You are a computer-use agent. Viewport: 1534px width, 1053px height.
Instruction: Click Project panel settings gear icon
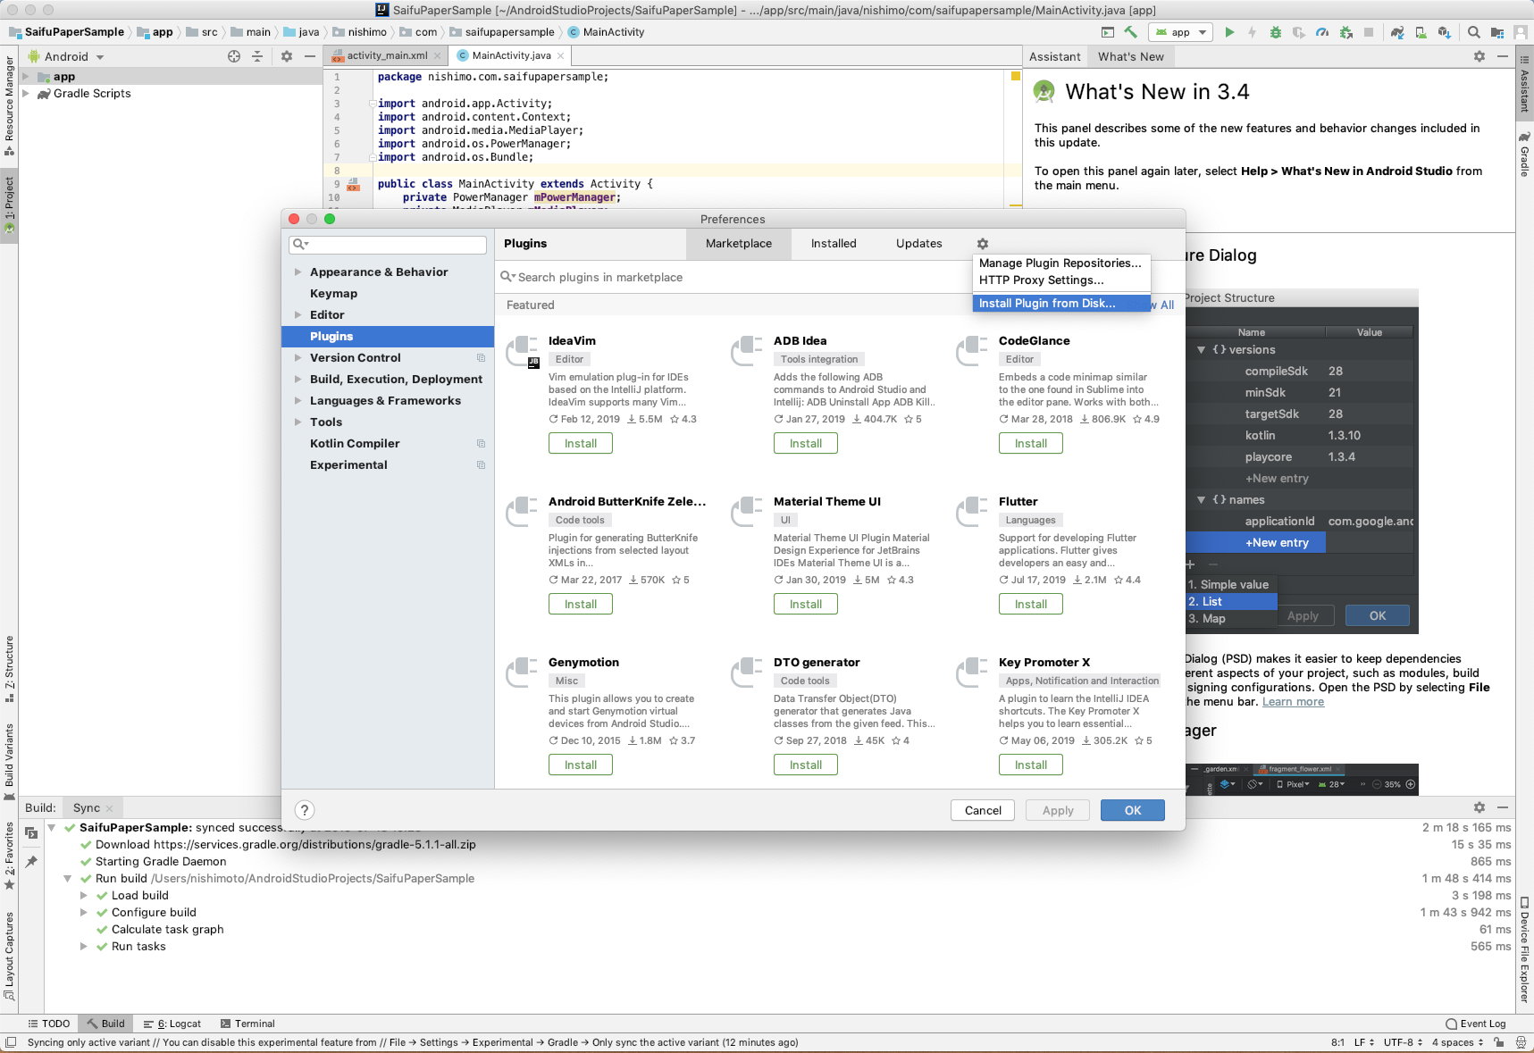tap(287, 56)
